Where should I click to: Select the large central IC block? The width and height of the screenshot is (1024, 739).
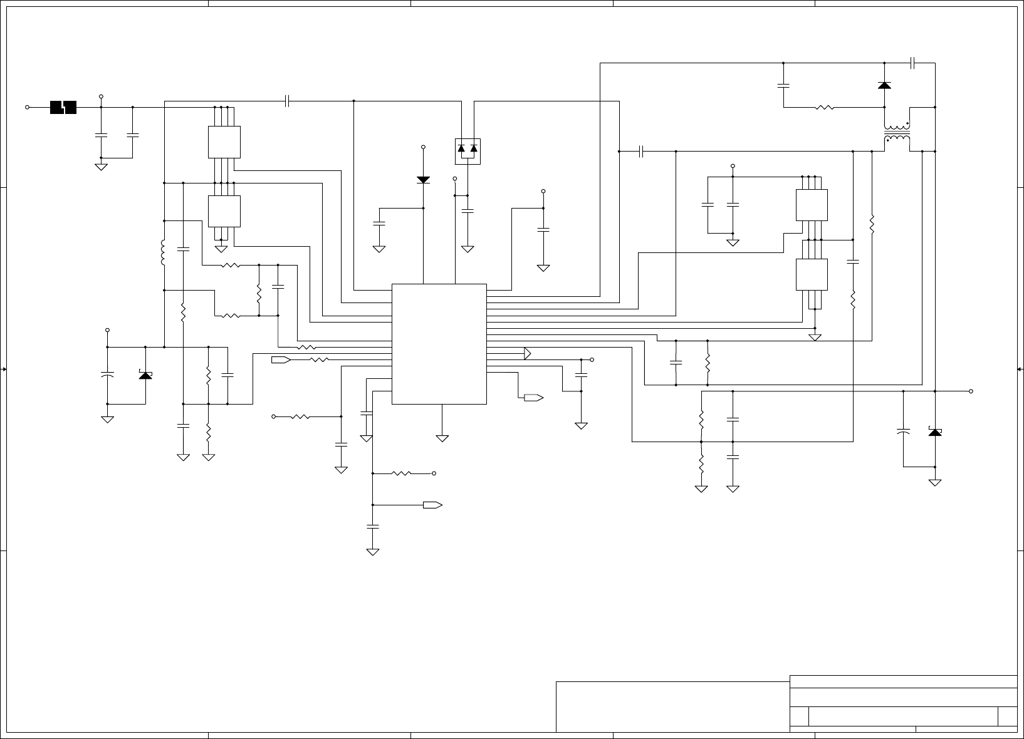(439, 344)
